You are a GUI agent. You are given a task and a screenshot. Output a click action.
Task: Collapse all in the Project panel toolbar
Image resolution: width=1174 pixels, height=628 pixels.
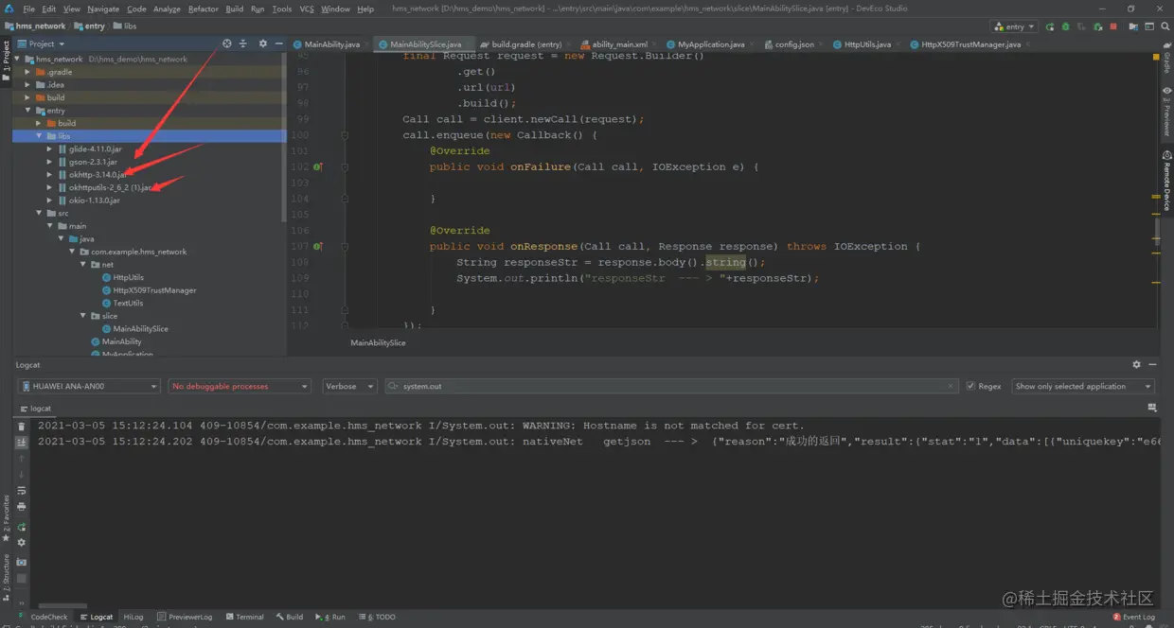242,44
